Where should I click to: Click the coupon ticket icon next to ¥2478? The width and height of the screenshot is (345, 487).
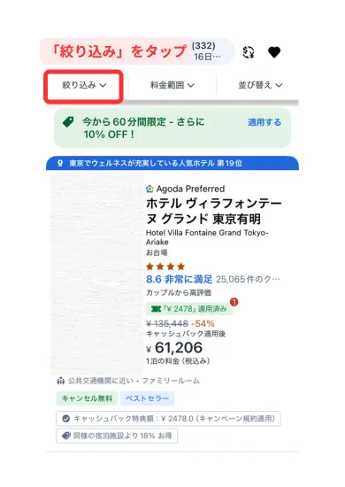pos(156,309)
